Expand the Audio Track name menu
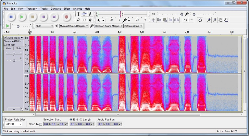Image resolution: width=249 pixels, height=136 pixels. 22,38
